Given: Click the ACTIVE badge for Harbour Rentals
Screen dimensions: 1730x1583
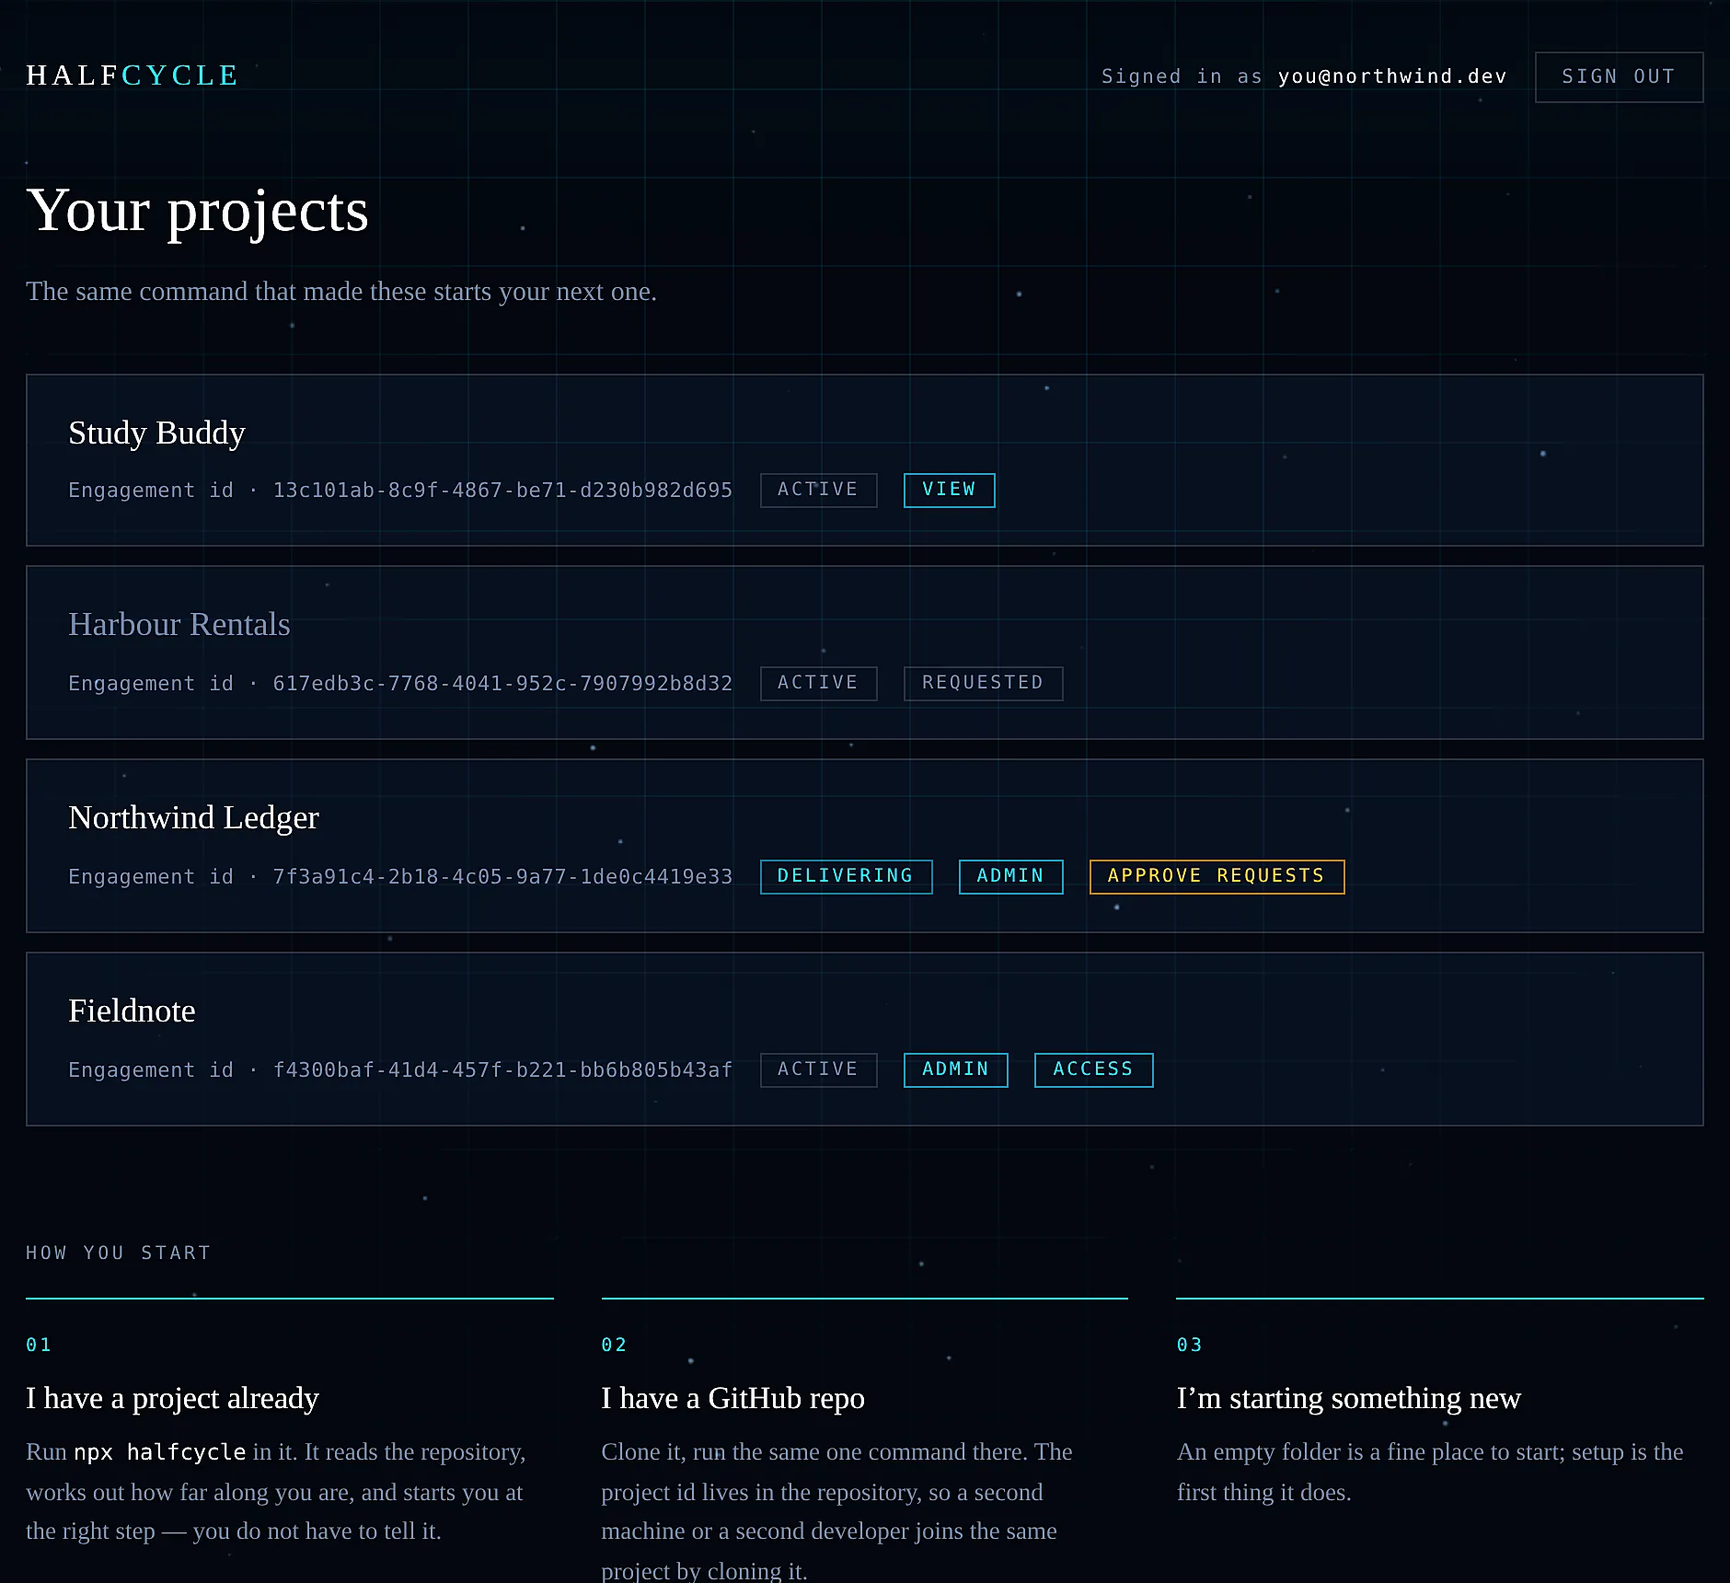Looking at the screenshot, I should tap(818, 683).
